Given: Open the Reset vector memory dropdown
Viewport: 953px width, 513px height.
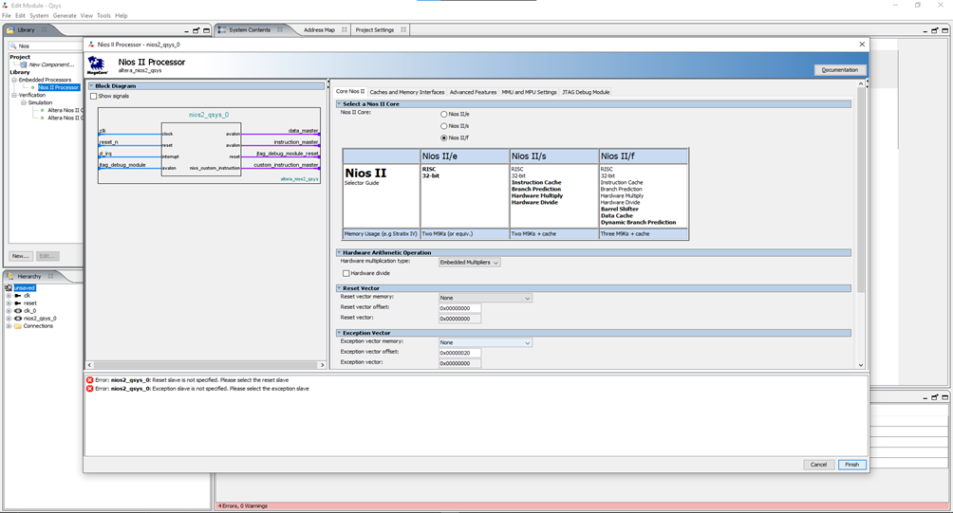Looking at the screenshot, I should click(485, 298).
